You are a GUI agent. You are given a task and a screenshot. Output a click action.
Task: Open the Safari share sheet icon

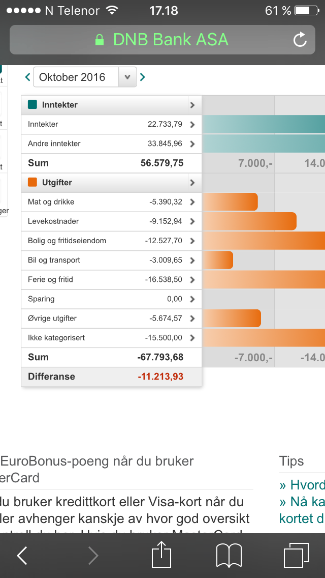(x=162, y=554)
